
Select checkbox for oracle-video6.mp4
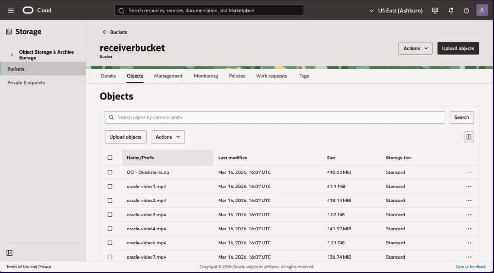[x=110, y=243]
